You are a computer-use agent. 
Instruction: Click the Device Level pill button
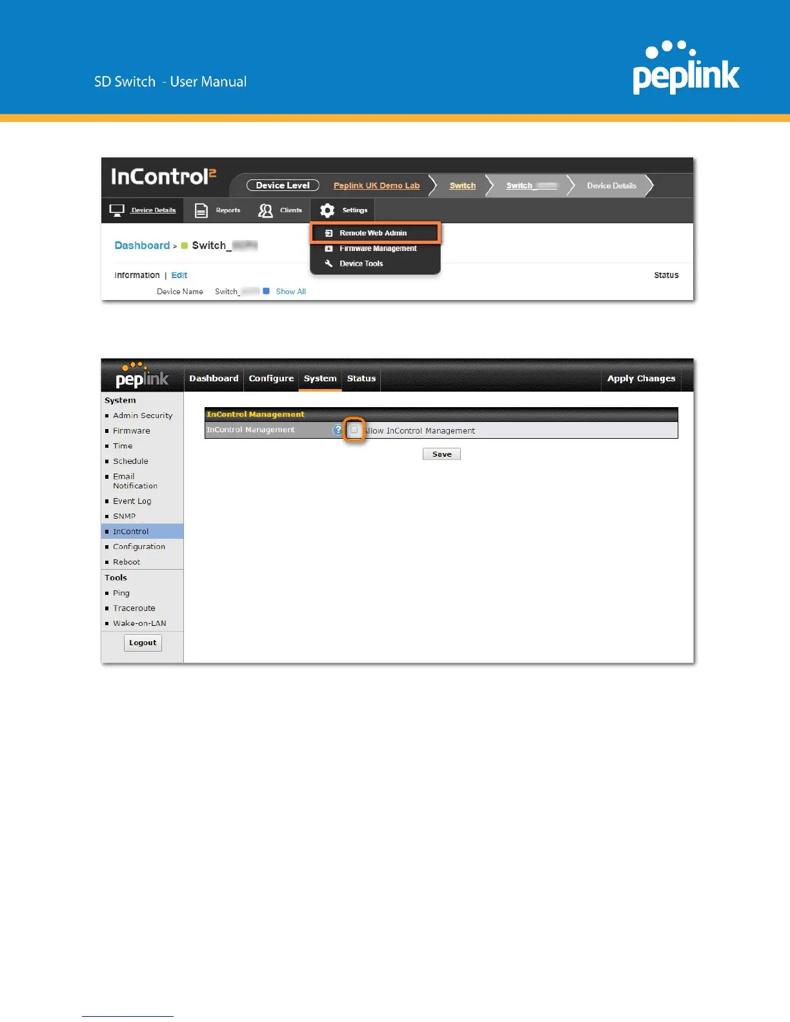point(283,185)
